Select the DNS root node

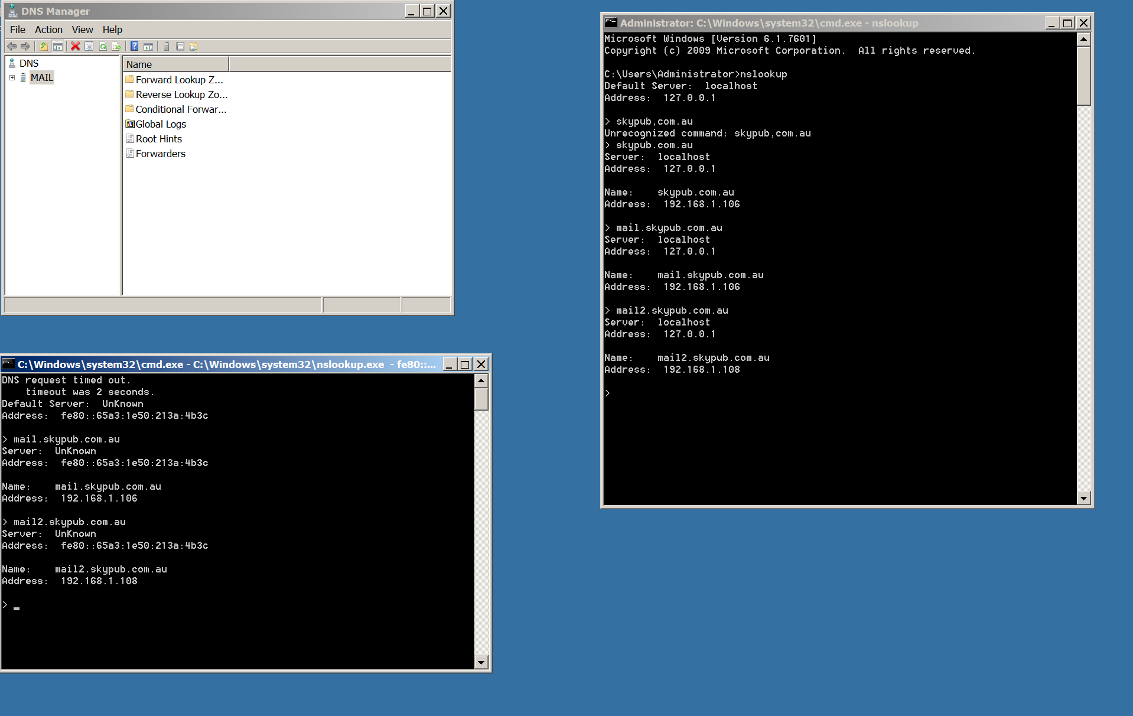tap(30, 63)
